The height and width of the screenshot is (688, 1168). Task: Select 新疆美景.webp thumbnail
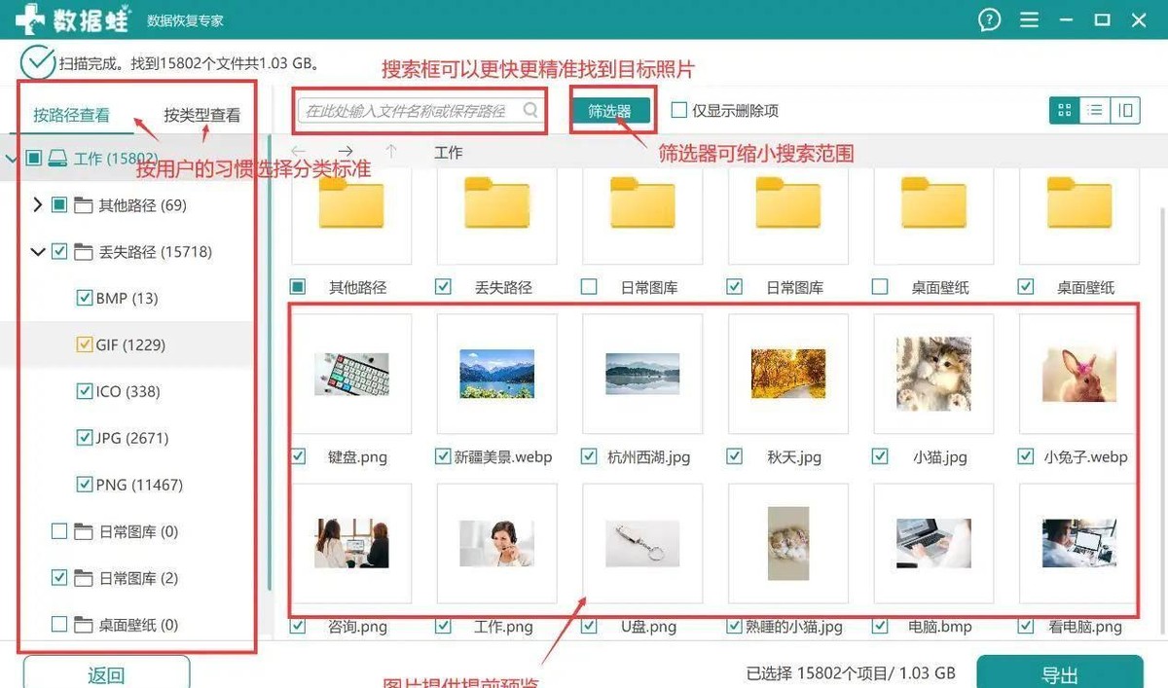click(496, 374)
